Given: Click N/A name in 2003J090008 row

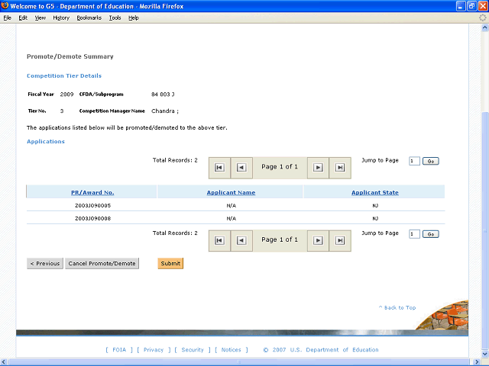Looking at the screenshot, I should 231,219.
